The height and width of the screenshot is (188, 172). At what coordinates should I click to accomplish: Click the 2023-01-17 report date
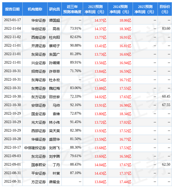(12, 20)
